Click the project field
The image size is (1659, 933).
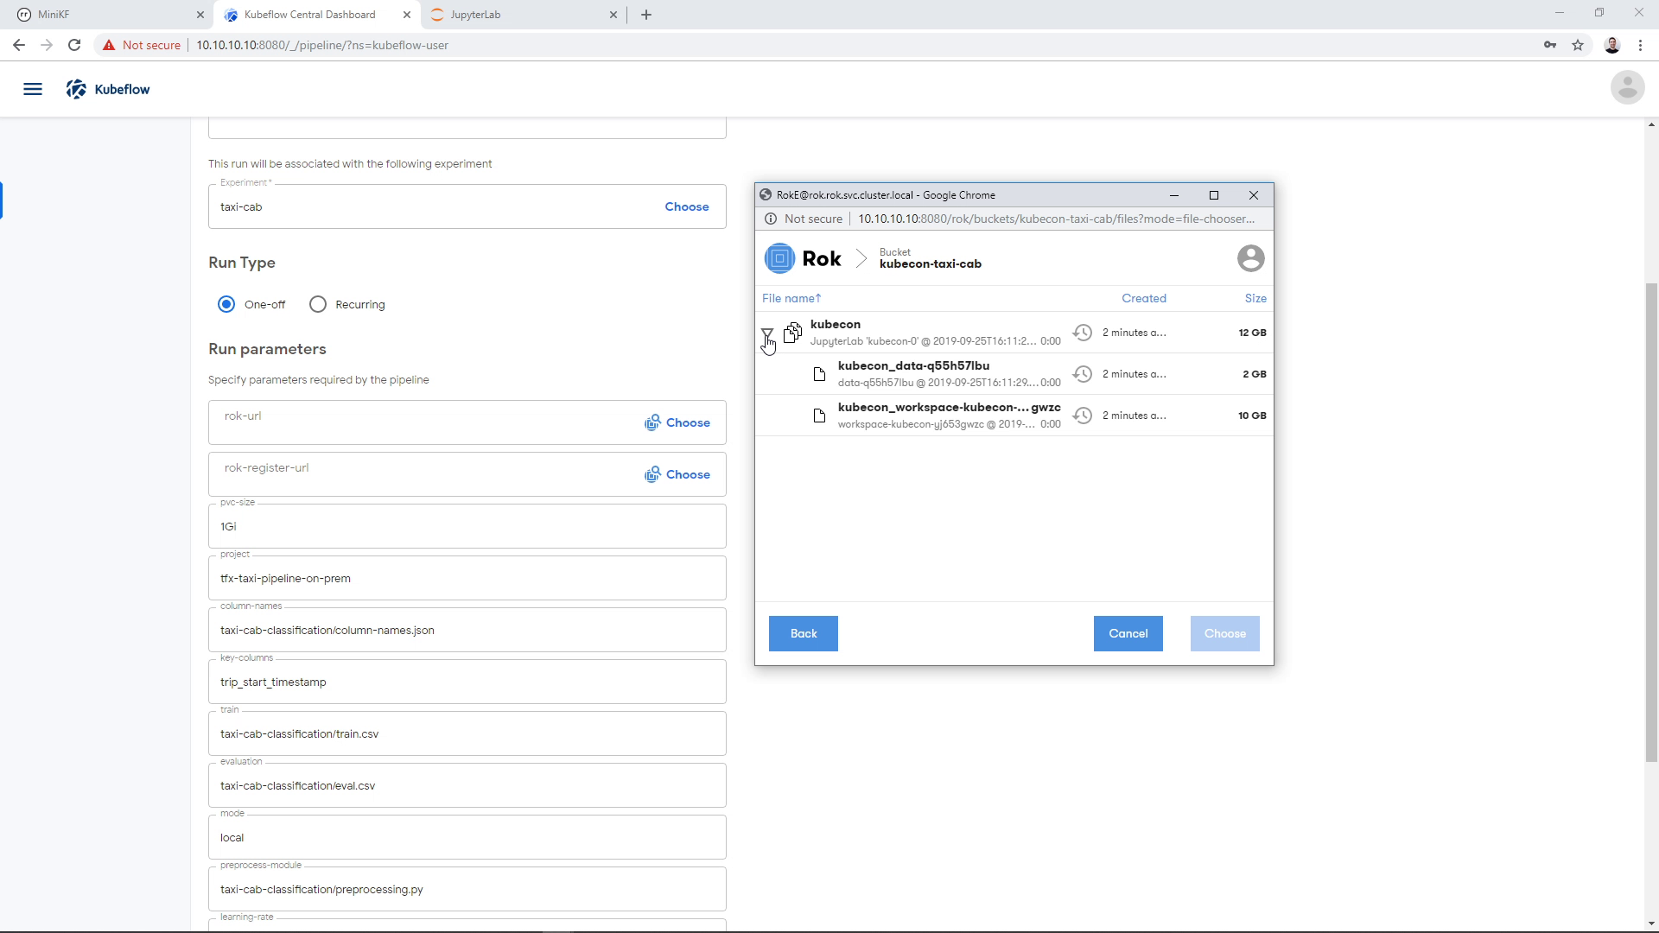pyautogui.click(x=467, y=578)
